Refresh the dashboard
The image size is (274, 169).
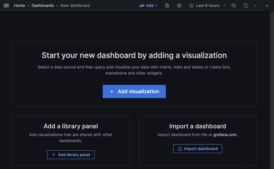246,5
